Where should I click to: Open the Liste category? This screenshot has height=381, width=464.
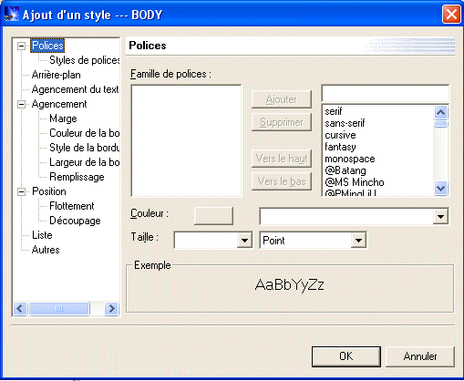coord(42,235)
